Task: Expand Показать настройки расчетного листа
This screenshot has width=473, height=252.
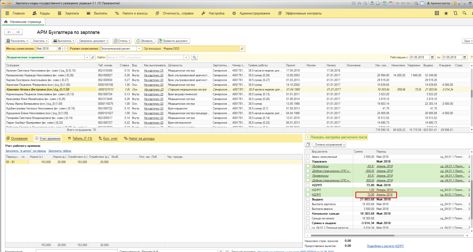Action: (x=308, y=137)
